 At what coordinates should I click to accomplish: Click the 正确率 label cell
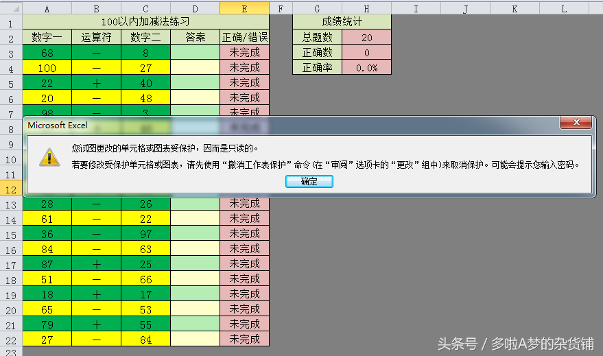tap(317, 67)
